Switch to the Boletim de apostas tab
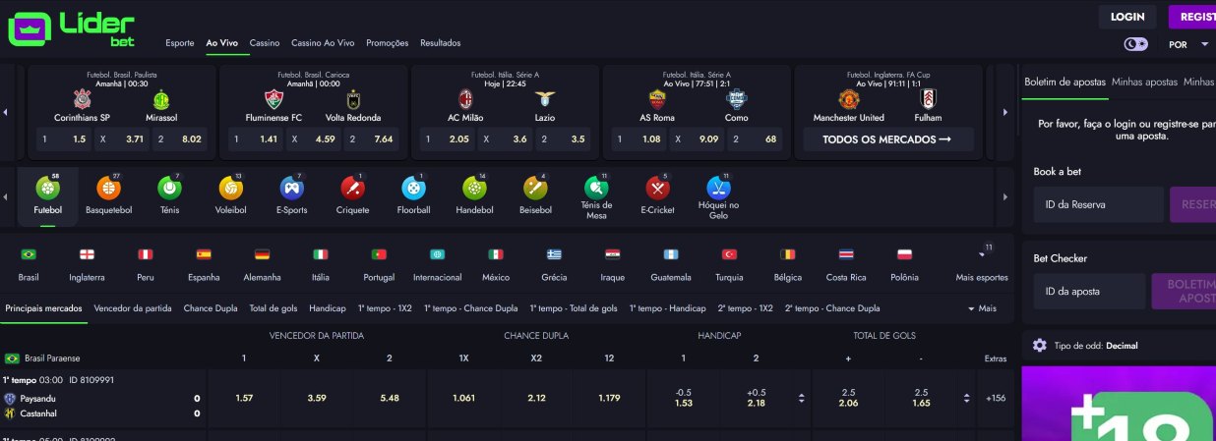The height and width of the screenshot is (441, 1216). 1064,83
